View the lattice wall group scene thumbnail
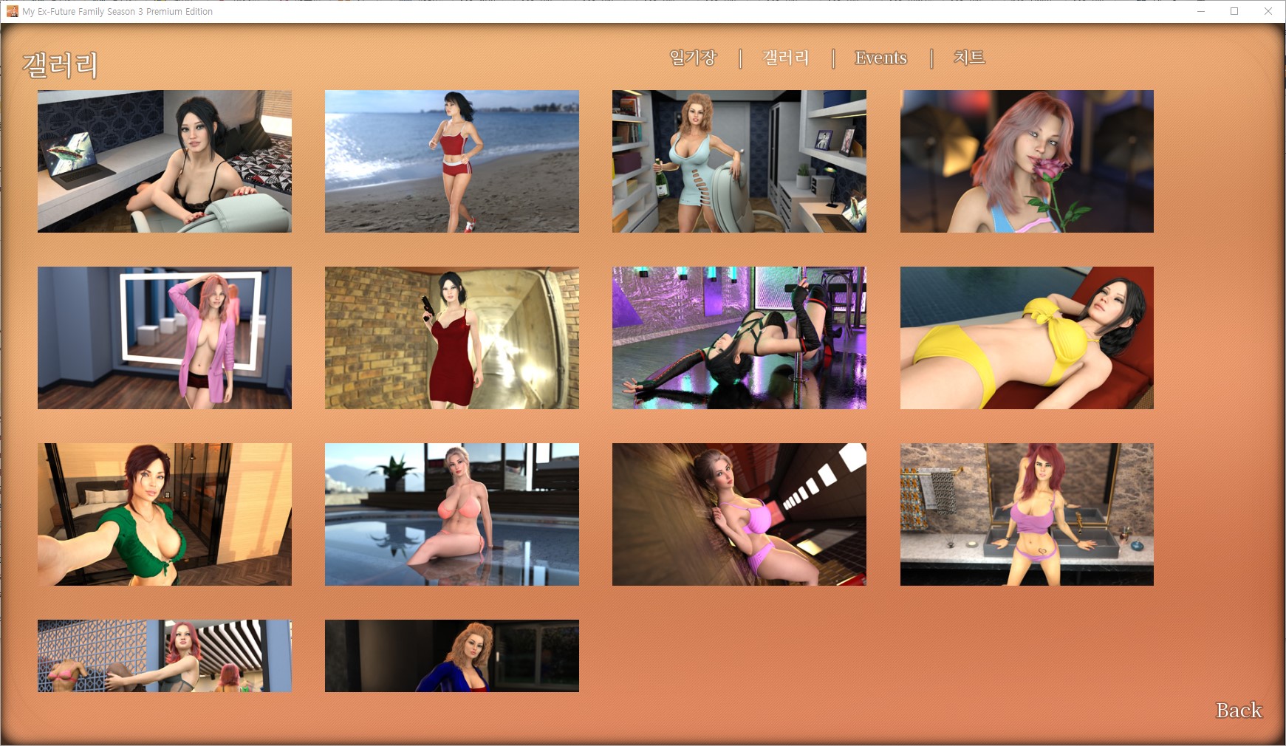Screen dimensions: 1286x746 (165, 656)
